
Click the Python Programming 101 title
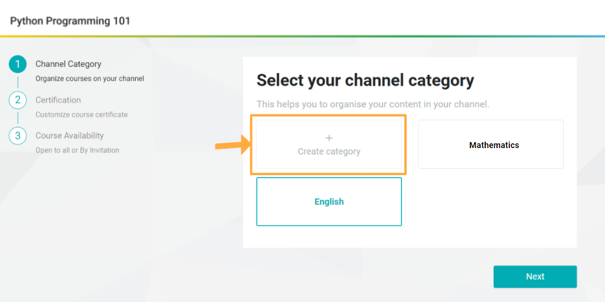70,21
